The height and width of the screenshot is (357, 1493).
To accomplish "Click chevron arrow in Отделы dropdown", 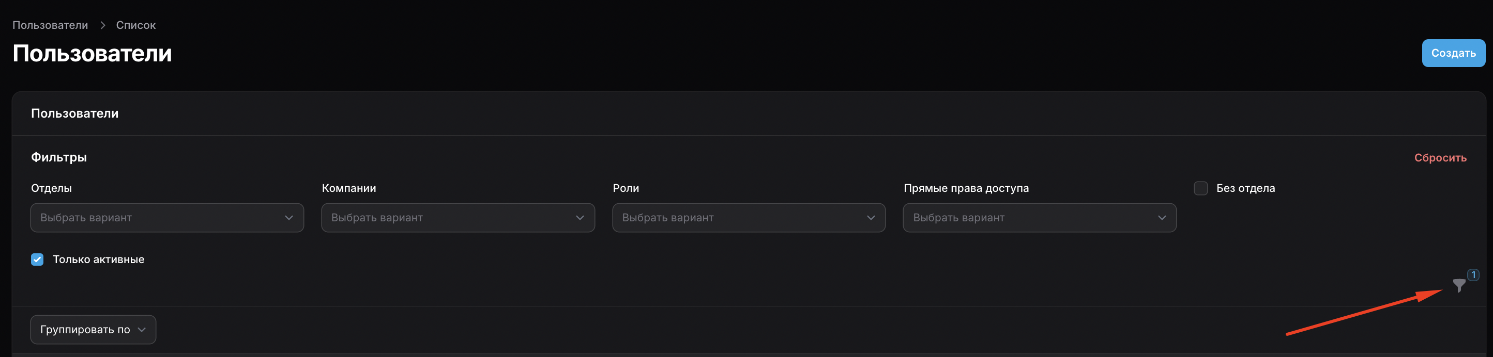I will [288, 218].
